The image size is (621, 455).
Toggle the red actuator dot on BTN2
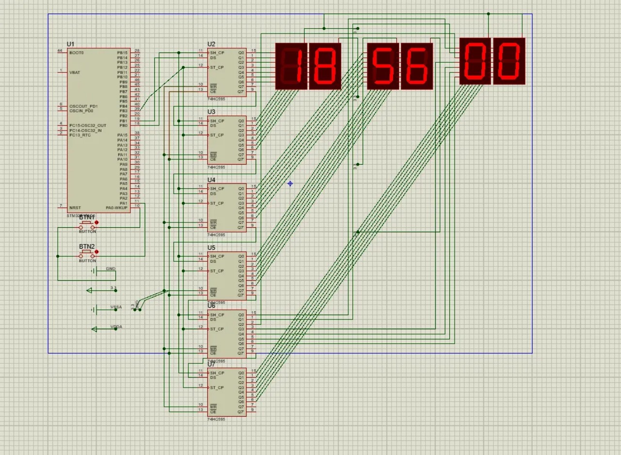[x=97, y=252]
